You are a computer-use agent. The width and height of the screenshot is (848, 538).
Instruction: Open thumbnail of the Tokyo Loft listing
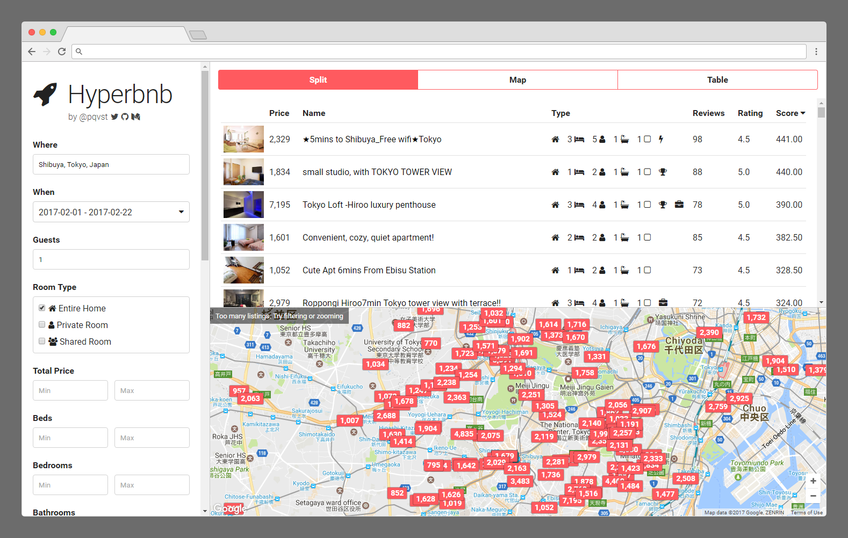(243, 205)
